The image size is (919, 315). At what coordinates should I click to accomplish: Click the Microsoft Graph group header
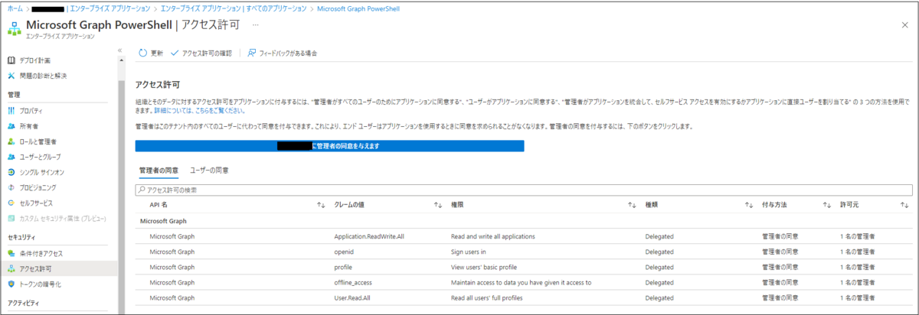(164, 221)
